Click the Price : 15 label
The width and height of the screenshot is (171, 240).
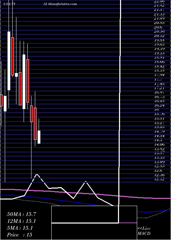19,235
